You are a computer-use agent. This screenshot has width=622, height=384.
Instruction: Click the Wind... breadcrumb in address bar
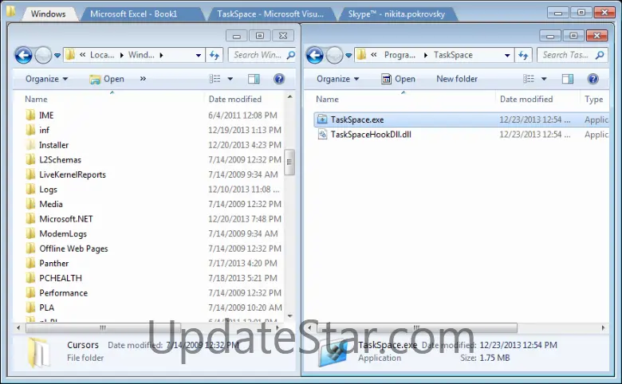tap(141, 55)
